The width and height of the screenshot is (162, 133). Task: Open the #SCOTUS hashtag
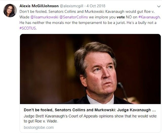tap(27, 28)
